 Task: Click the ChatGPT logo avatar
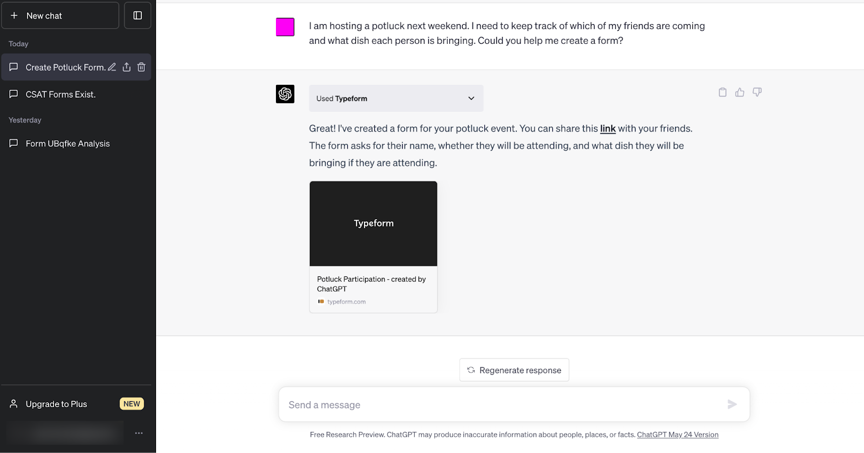[x=285, y=94]
